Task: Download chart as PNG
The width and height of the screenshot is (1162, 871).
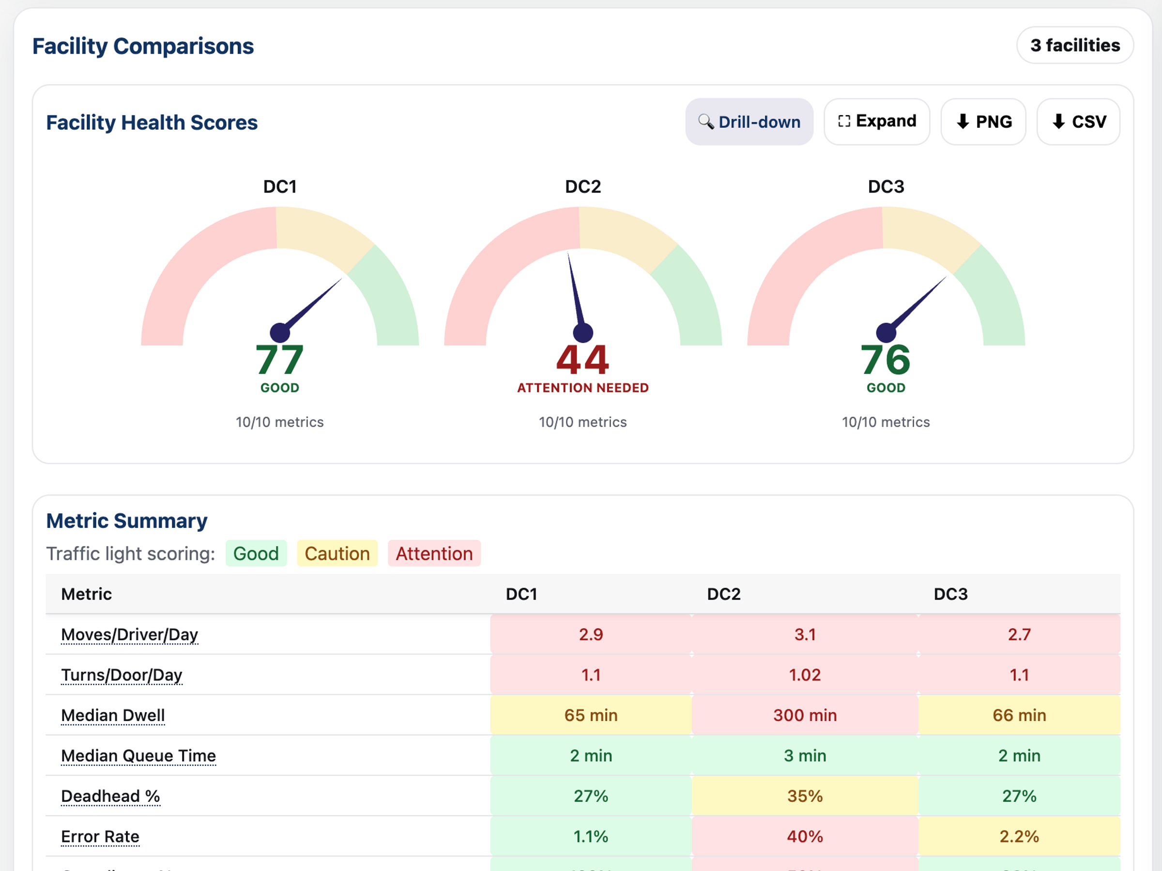Action: pos(983,122)
